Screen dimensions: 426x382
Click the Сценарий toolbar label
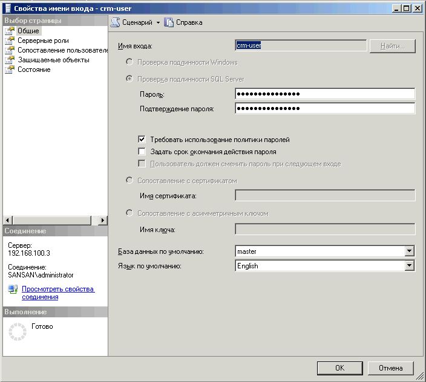[137, 22]
